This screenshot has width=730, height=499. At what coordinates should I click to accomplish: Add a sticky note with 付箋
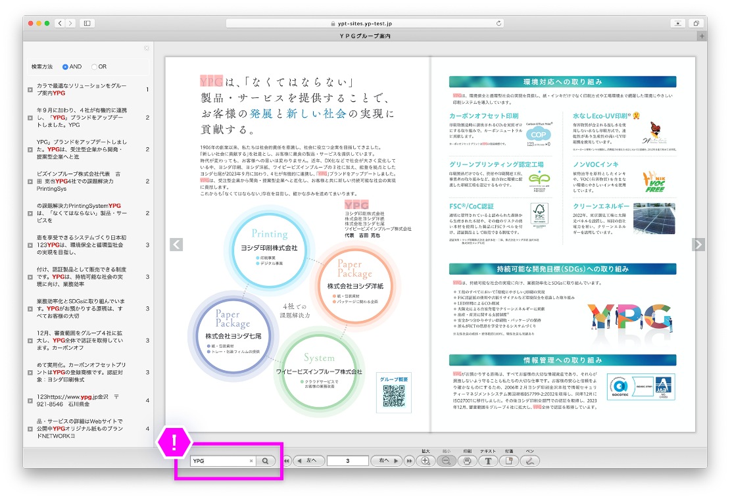coord(509,461)
